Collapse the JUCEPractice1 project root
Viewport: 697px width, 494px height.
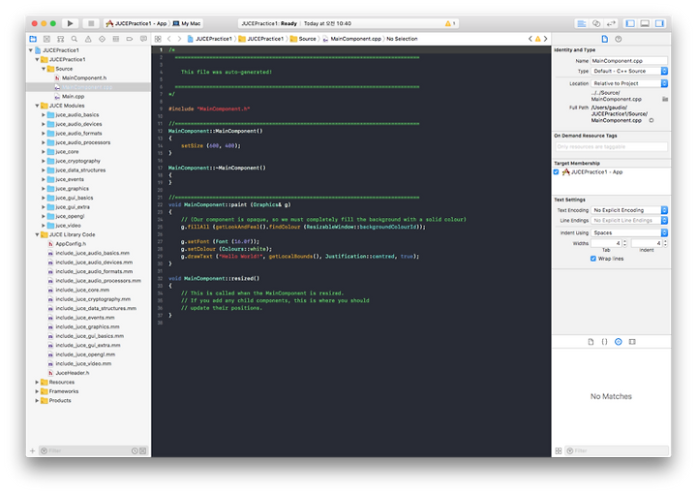[x=31, y=50]
